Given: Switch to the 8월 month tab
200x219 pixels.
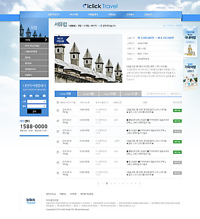Looking at the screenshot, I should pyautogui.click(x=66, y=94).
